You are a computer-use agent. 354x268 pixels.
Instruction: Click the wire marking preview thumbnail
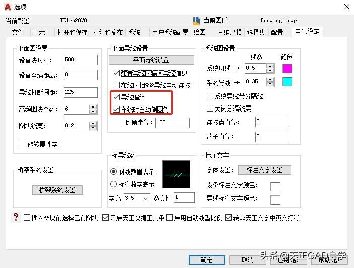(176, 174)
